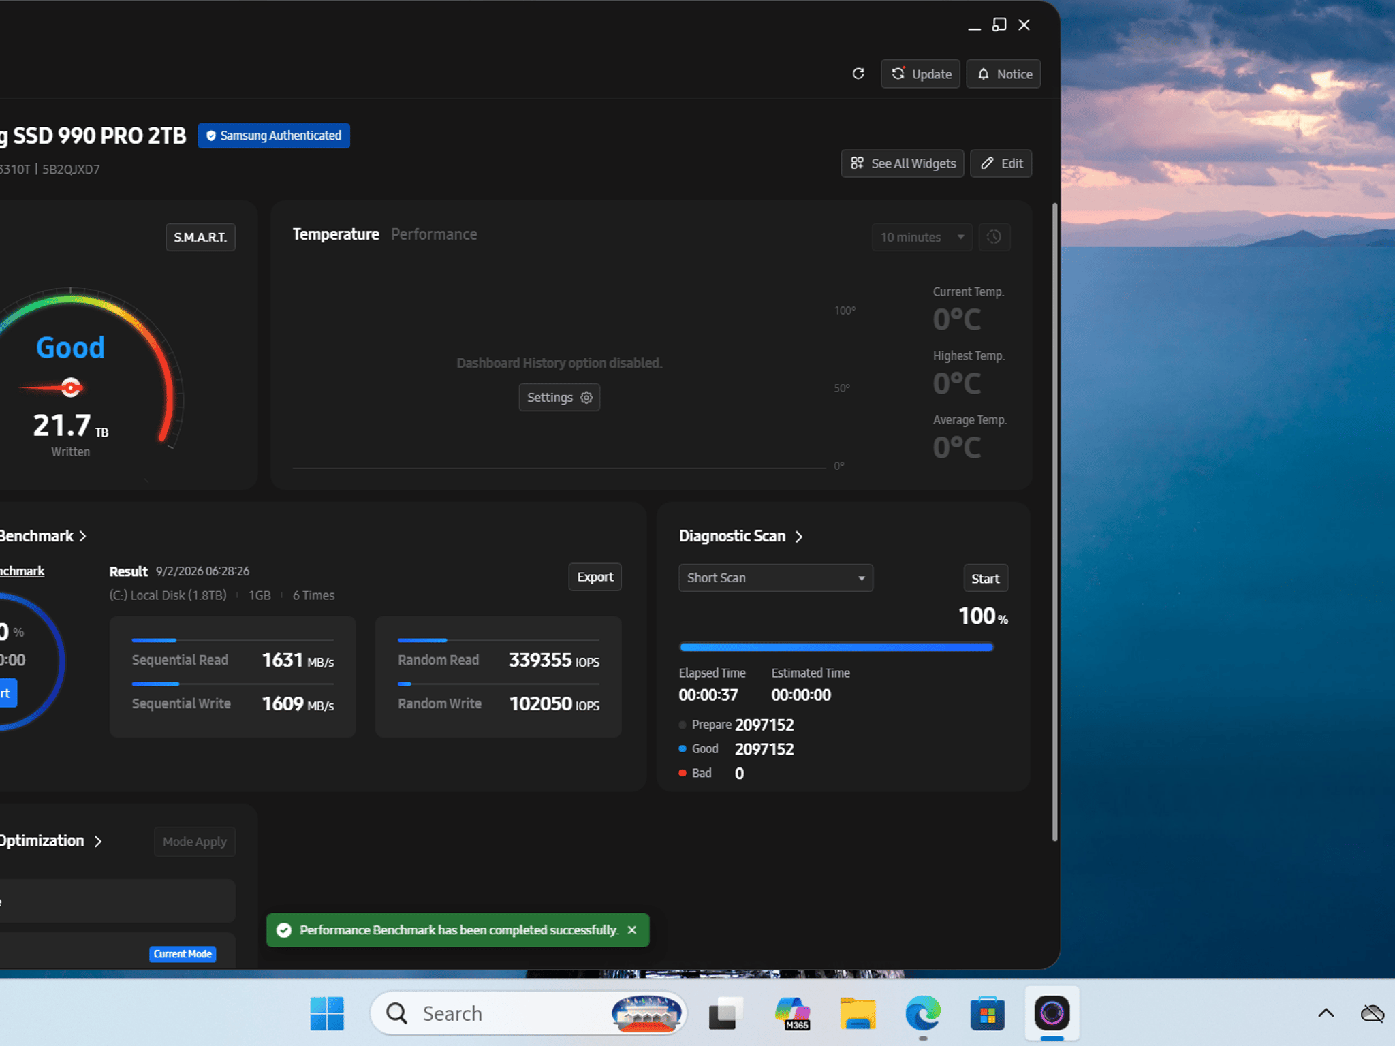Select the Sequential Write 1609 MB/s value
Screen dimensions: 1395x1046
tap(298, 704)
